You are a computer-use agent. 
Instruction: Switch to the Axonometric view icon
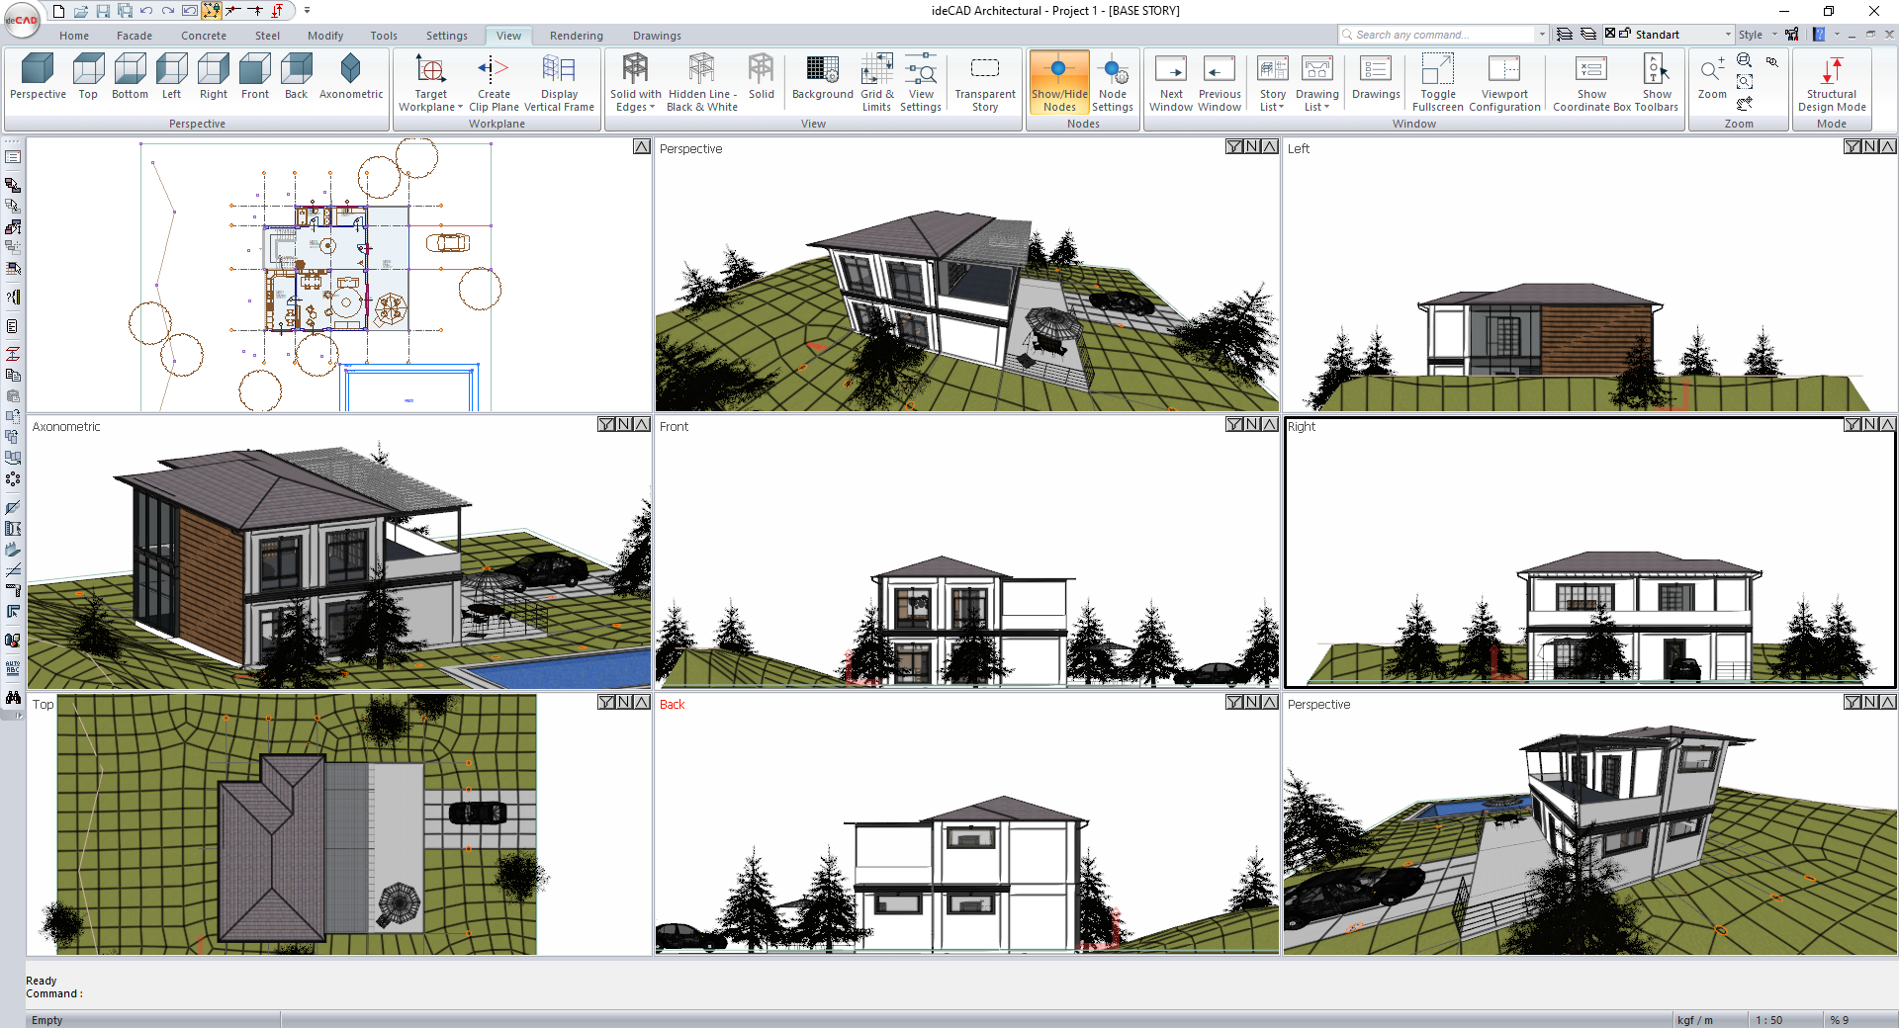[x=350, y=77]
